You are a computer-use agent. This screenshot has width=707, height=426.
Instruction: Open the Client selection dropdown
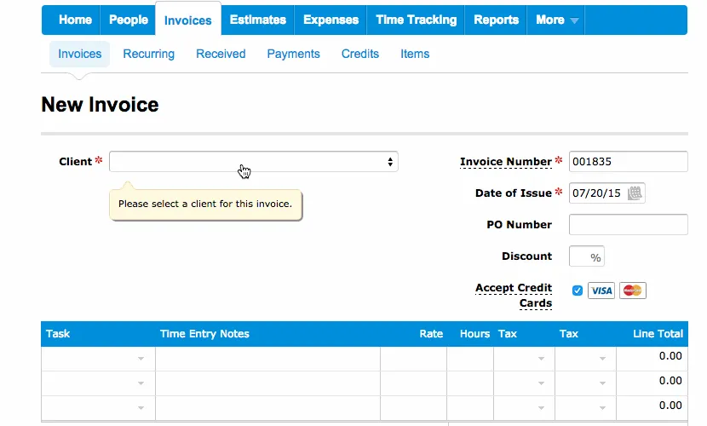(x=253, y=162)
